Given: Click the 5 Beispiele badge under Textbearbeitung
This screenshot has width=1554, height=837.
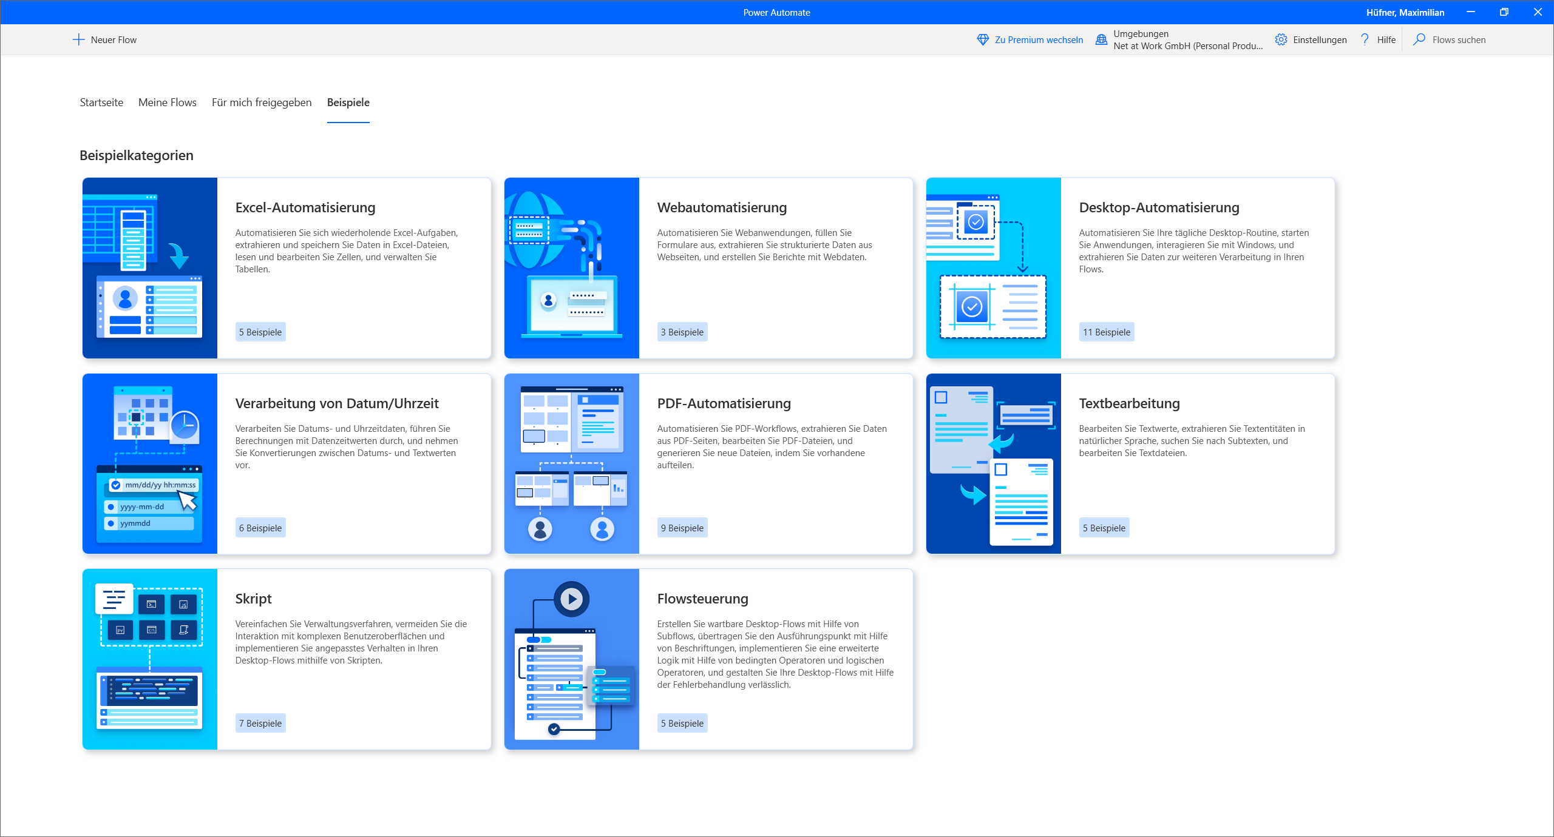Looking at the screenshot, I should click(x=1104, y=528).
